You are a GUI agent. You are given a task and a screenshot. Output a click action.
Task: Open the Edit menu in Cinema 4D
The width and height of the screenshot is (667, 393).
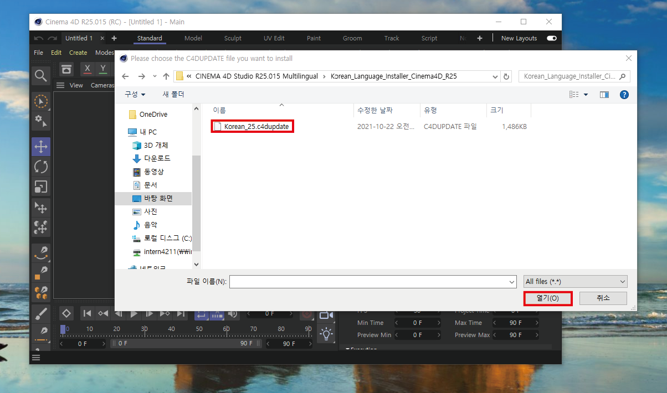[56, 53]
